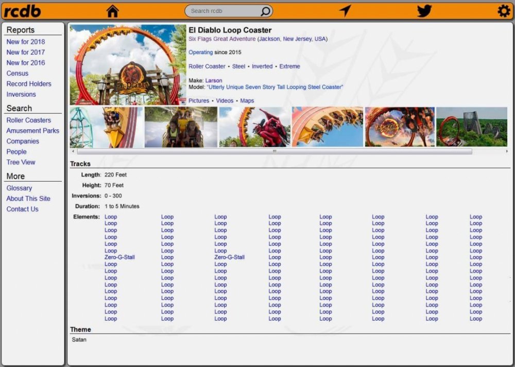Open the location arrow icon
Viewport: 515px width, 367px height.
coord(345,11)
